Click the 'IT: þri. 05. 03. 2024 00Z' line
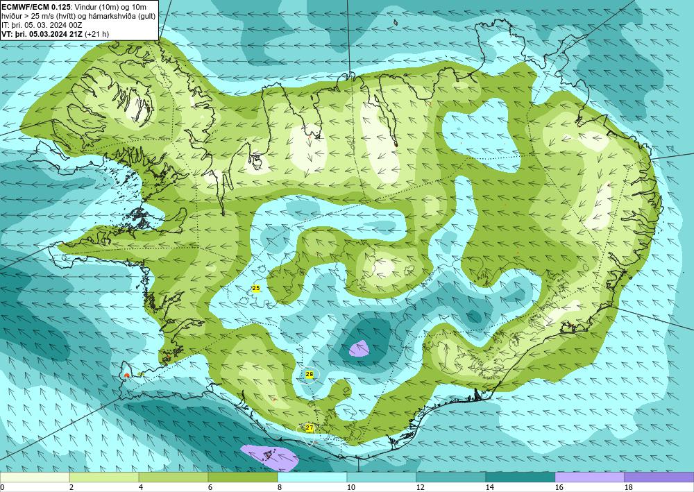This screenshot has height=492, width=694. [x=42, y=25]
